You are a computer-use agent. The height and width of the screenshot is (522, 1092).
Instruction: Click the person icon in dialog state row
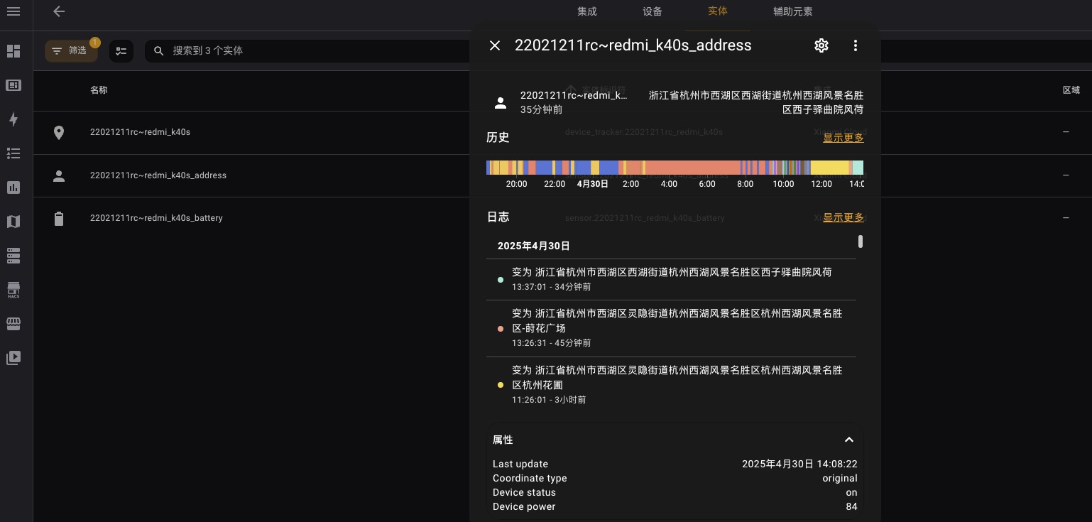[x=501, y=103]
